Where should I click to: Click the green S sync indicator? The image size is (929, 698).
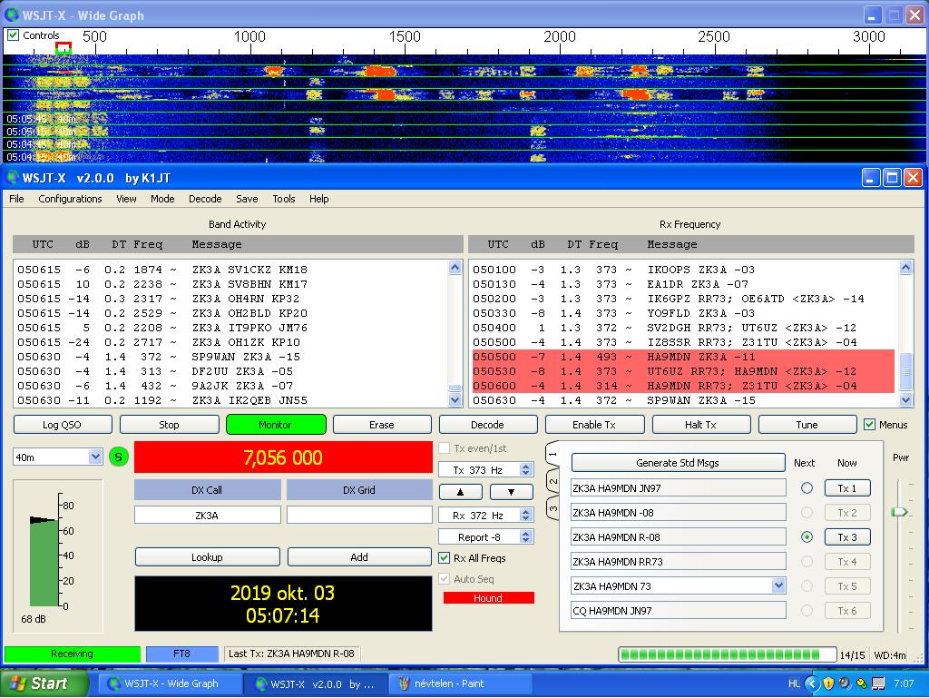click(x=119, y=457)
